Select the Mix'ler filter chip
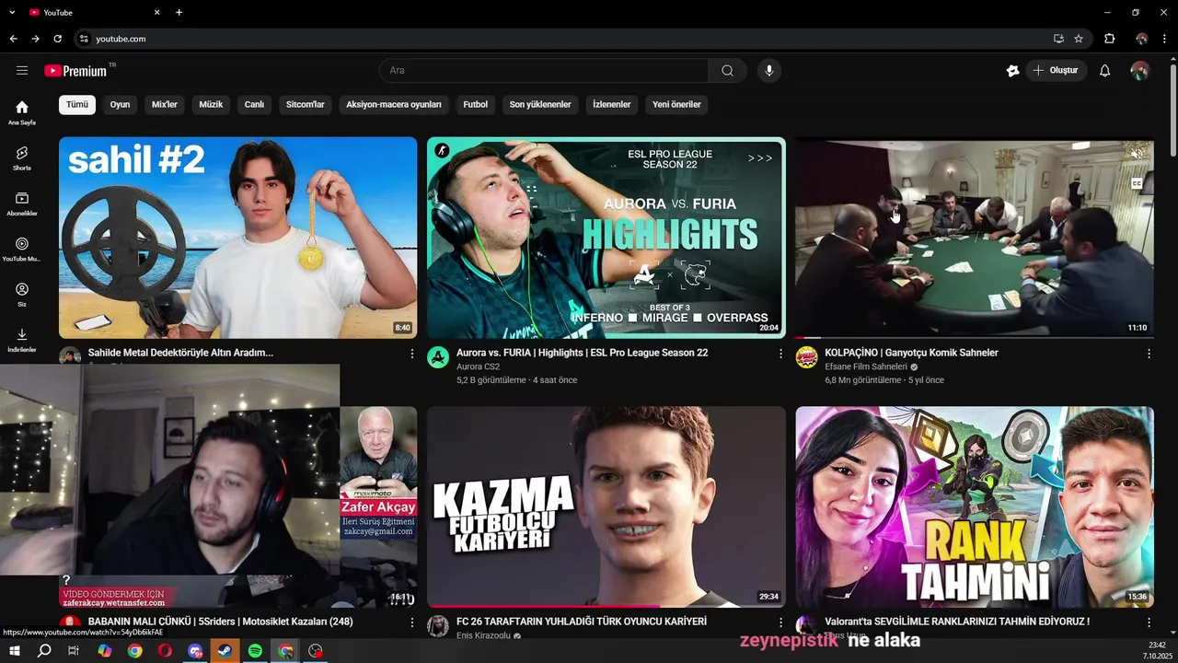 (x=165, y=104)
